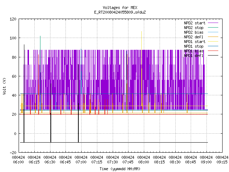This screenshot has width=229, height=172.
Task: Click the 07:15 time tick label
Action: click(97, 162)
